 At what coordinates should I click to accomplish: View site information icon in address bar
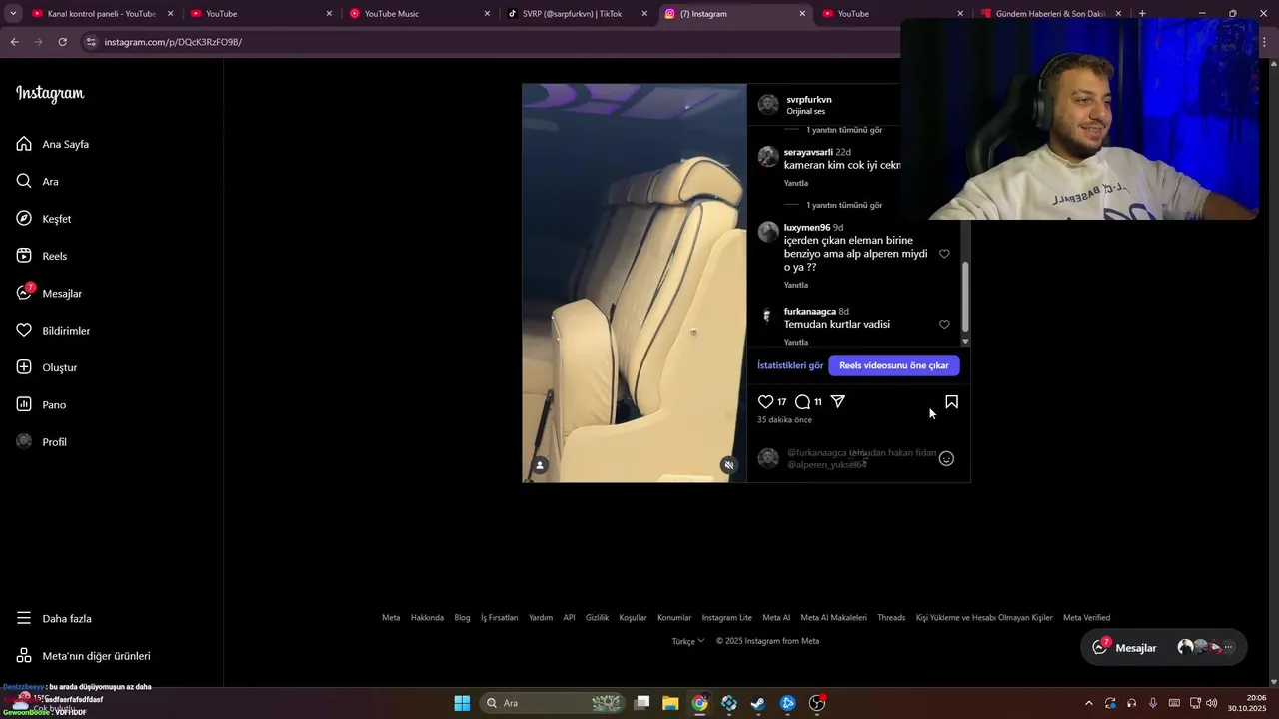click(91, 42)
